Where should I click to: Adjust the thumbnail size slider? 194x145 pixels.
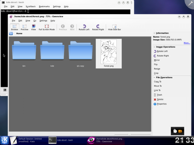[x=129, y=134]
